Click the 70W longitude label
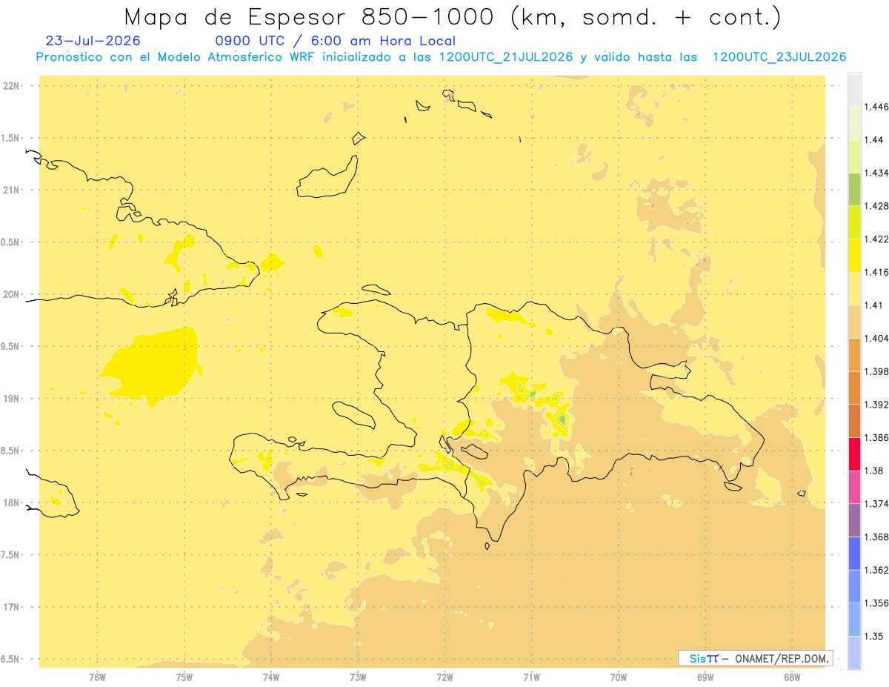Image resolution: width=889 pixels, height=687 pixels. point(619,677)
